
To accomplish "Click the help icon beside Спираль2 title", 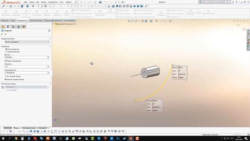I will (x=49, y=31).
